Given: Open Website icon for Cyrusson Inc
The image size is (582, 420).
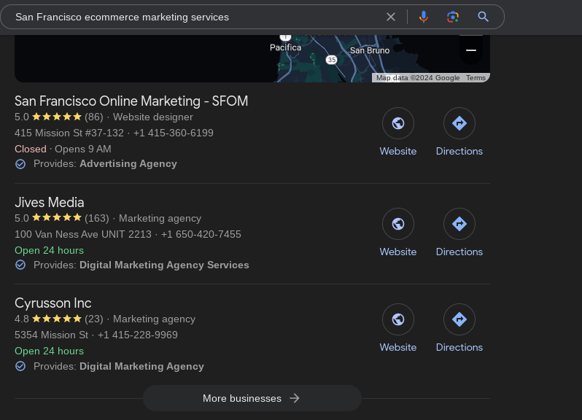Looking at the screenshot, I should (x=398, y=319).
